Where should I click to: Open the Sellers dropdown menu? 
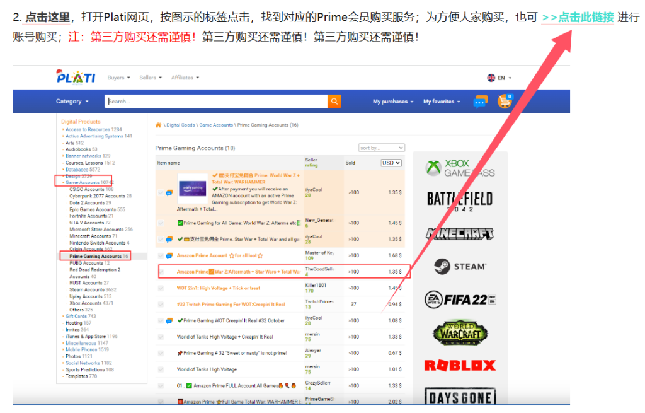pyautogui.click(x=151, y=78)
